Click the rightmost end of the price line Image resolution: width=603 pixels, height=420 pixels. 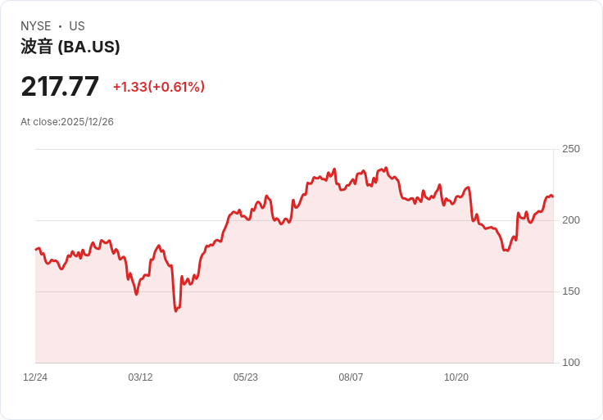(553, 196)
